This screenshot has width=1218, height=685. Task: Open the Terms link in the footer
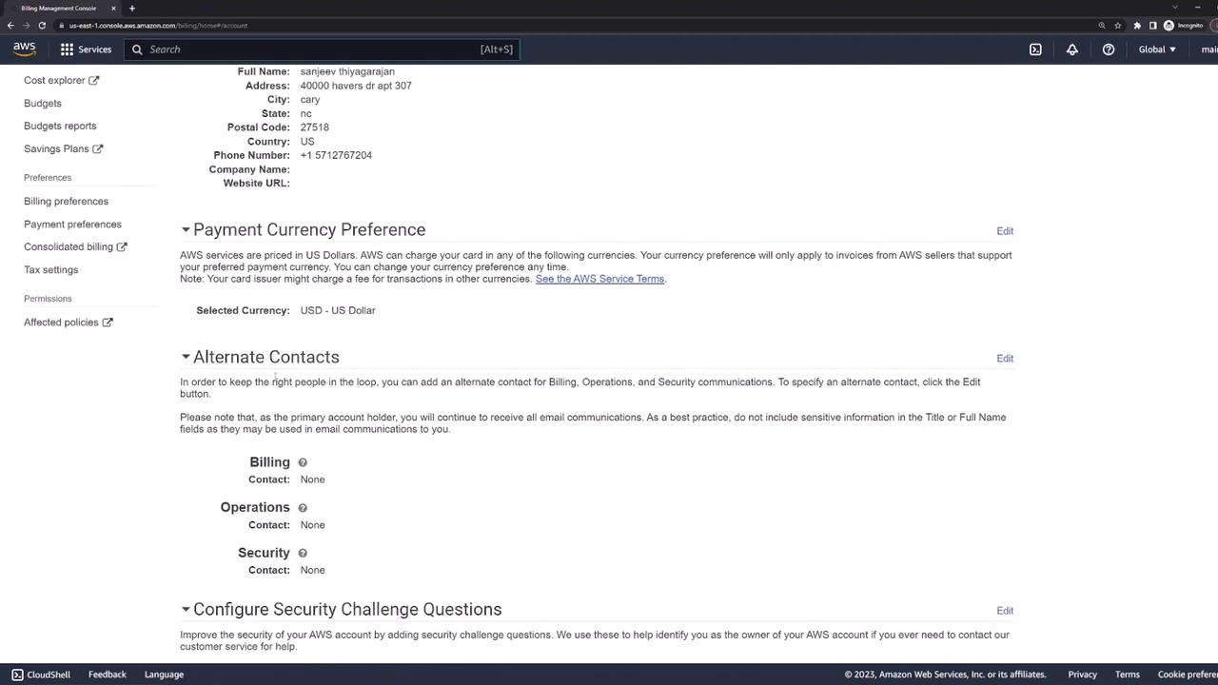[1128, 675]
